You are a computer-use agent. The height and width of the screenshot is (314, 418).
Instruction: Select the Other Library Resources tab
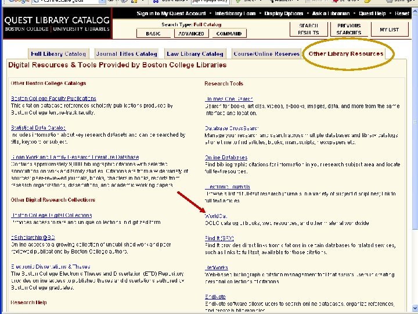tap(346, 53)
